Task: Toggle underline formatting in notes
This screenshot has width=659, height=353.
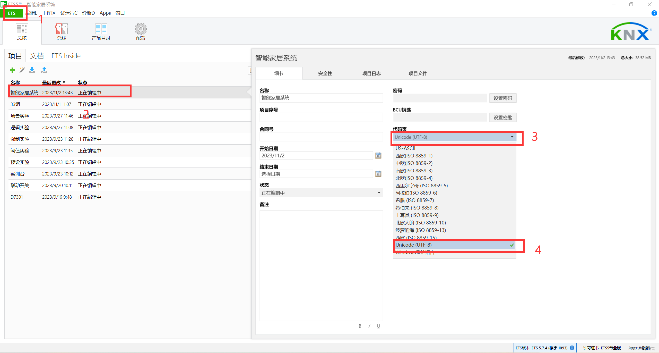Action: (378, 326)
